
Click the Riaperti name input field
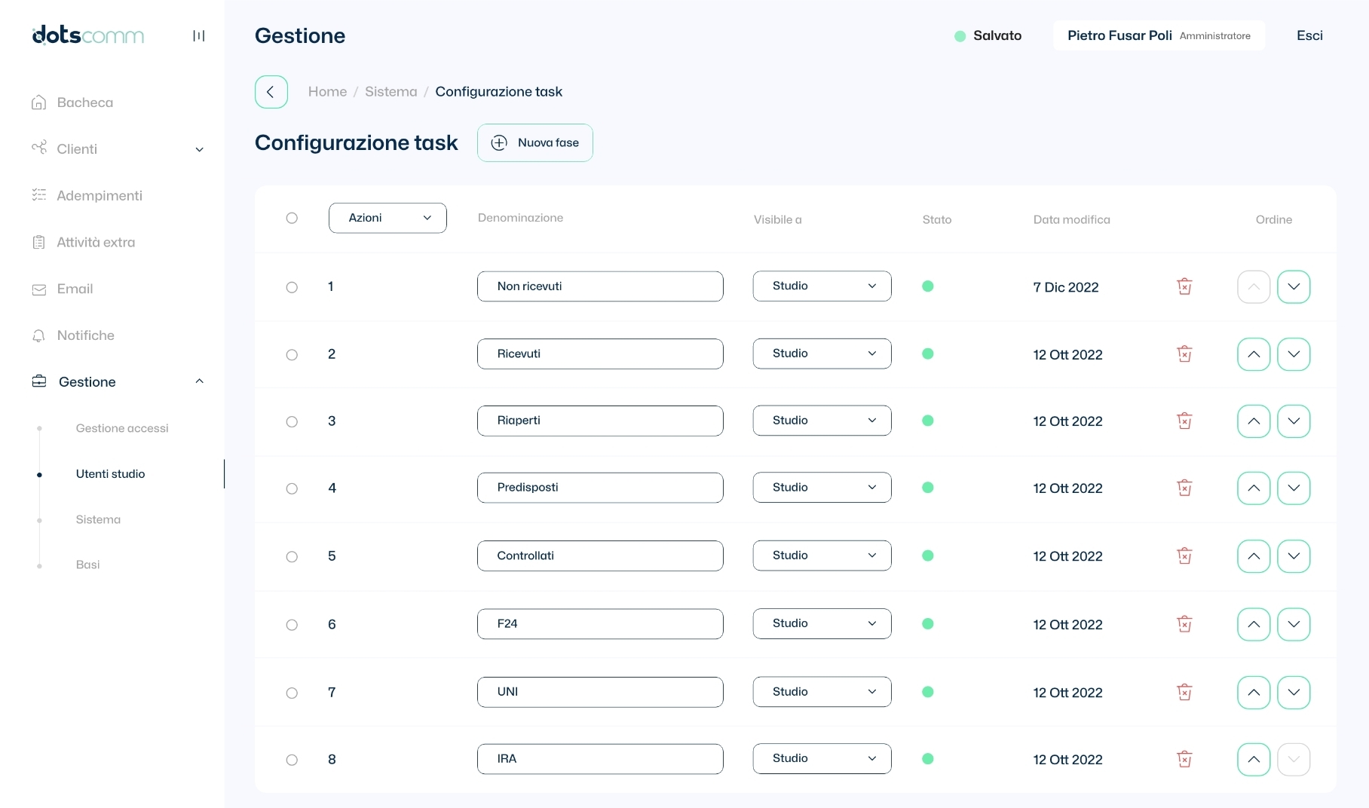tap(600, 421)
